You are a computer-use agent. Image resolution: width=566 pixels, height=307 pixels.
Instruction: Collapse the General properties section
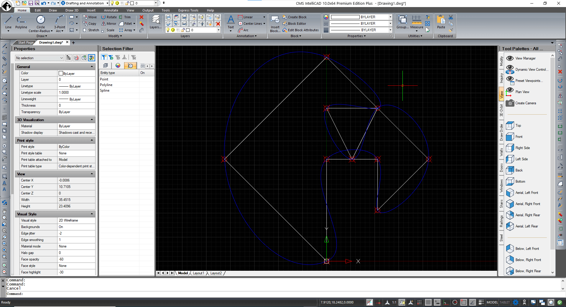tap(92, 67)
